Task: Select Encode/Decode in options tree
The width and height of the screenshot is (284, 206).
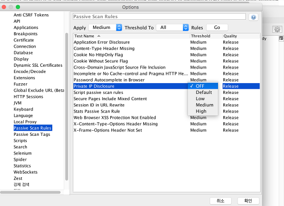Action: pyautogui.click(x=30, y=71)
